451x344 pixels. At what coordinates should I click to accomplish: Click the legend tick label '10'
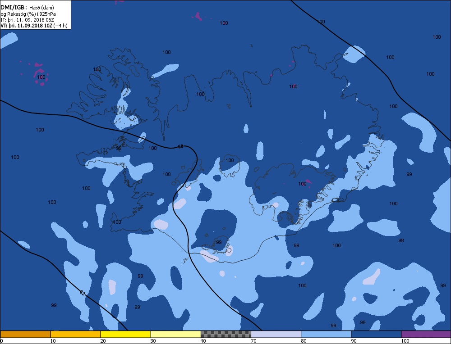(x=53, y=341)
